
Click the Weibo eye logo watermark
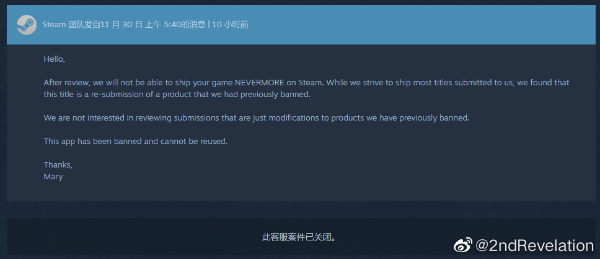(x=462, y=245)
